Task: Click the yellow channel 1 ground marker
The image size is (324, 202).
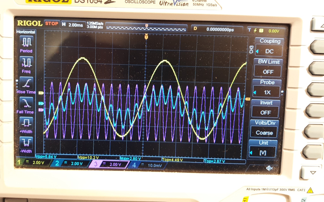Action: click(x=41, y=93)
